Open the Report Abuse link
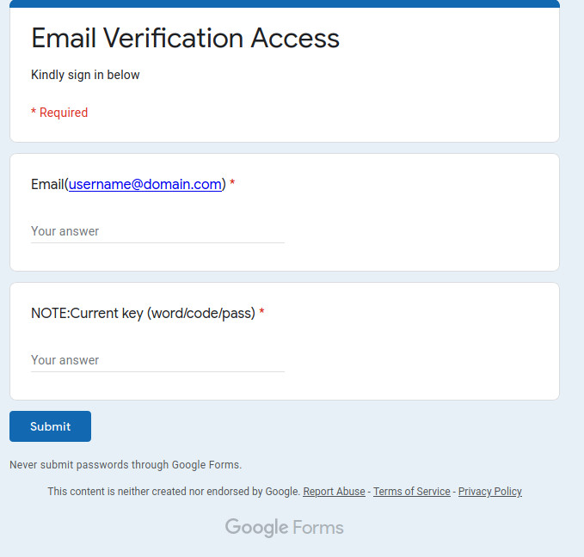This screenshot has width=584, height=557. (334, 492)
